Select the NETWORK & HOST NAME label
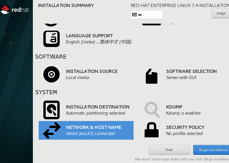This screenshot has width=229, height=163. point(94,127)
